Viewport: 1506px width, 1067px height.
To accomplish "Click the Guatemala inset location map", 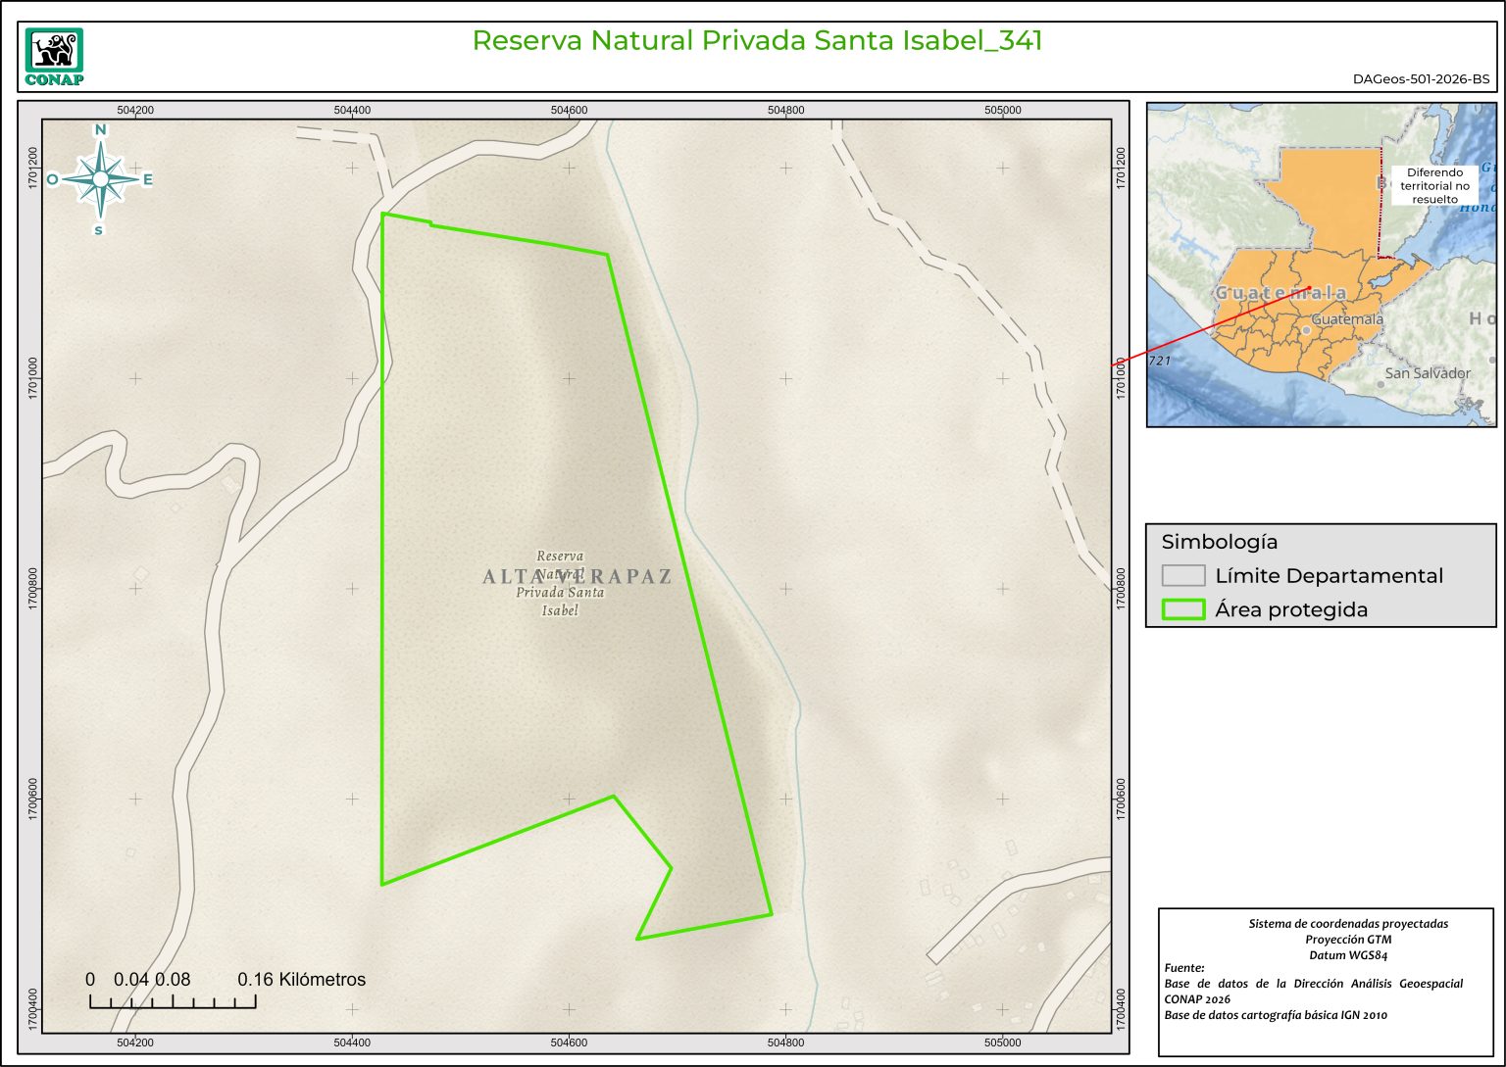I will pyautogui.click(x=1321, y=265).
